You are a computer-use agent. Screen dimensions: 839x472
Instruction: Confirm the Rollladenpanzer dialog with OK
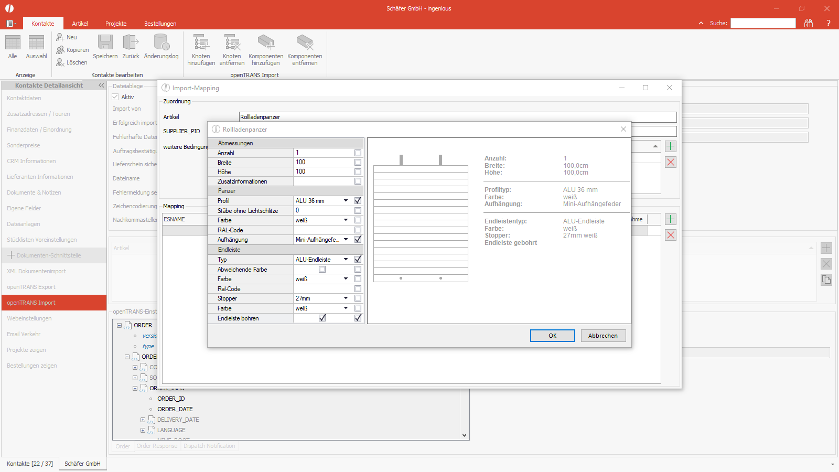pos(553,336)
